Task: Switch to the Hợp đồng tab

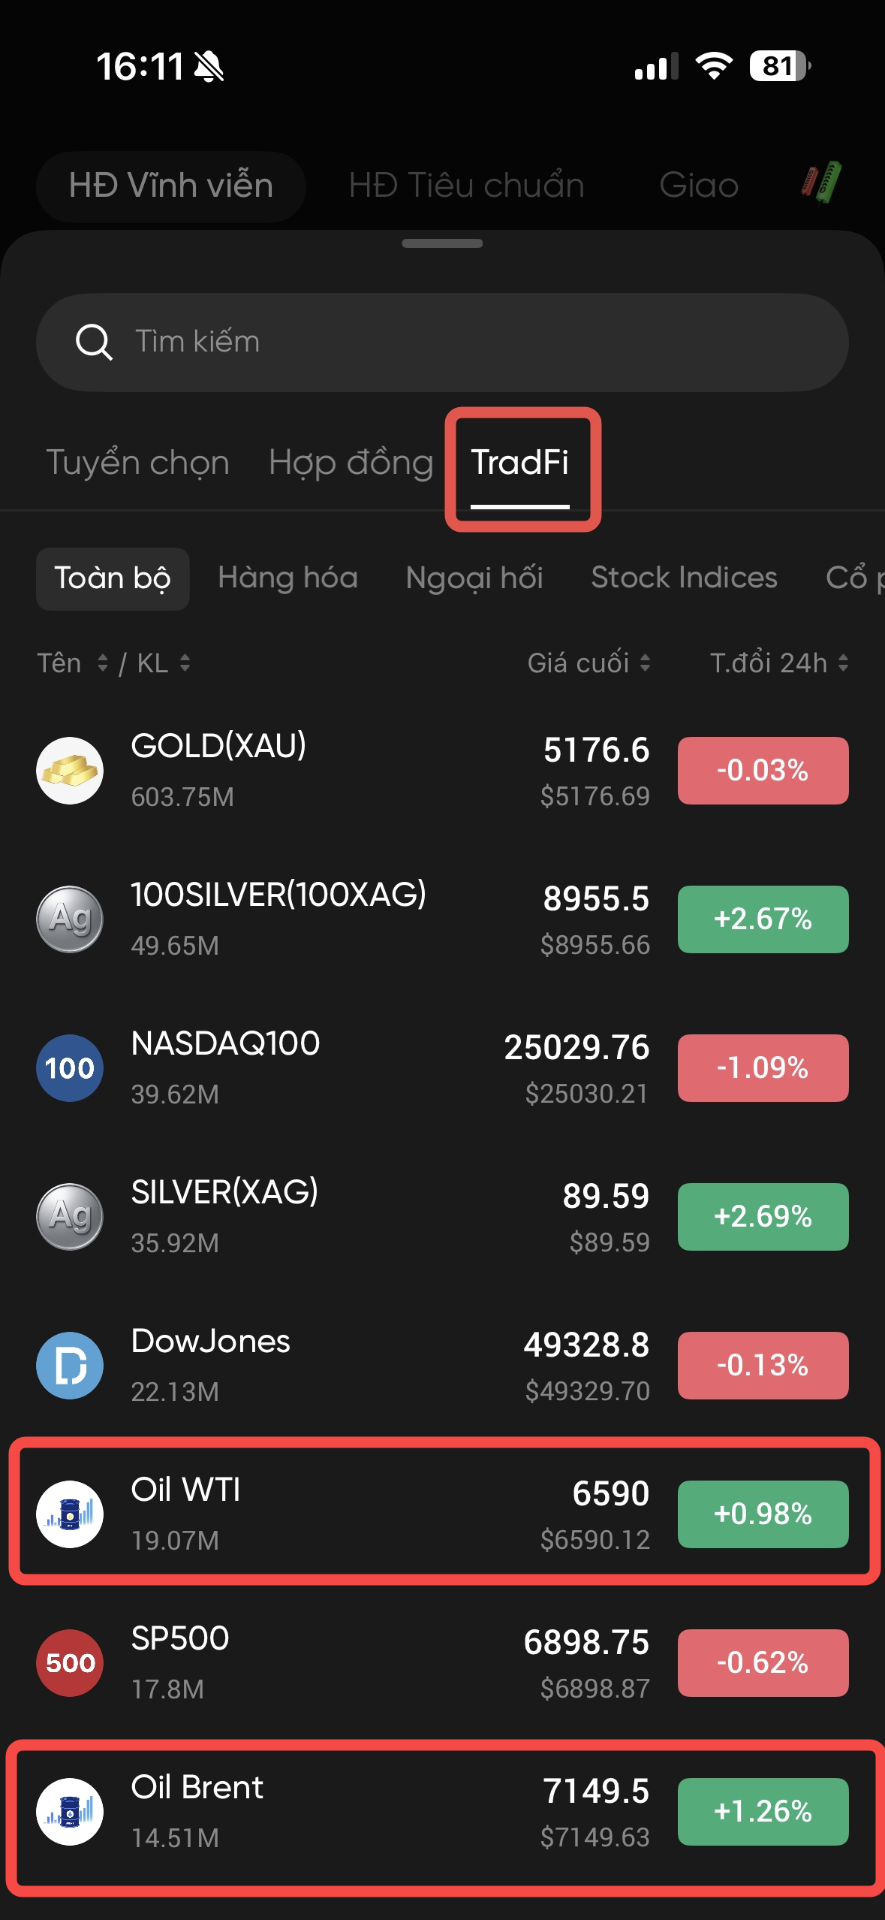Action: point(351,463)
